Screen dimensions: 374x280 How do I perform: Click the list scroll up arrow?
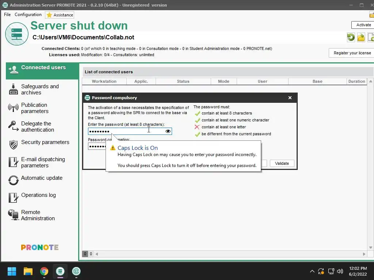pyautogui.click(x=370, y=81)
